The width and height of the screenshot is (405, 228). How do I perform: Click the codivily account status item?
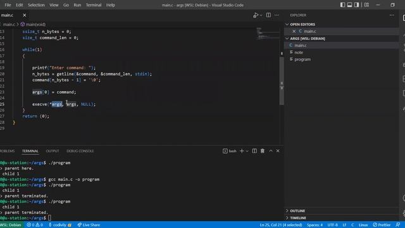tap(60, 225)
